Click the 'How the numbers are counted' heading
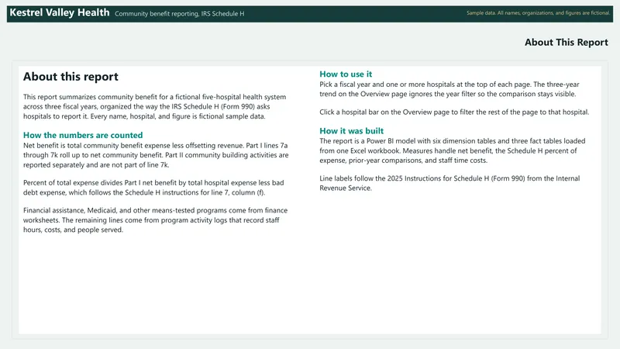 coord(83,135)
